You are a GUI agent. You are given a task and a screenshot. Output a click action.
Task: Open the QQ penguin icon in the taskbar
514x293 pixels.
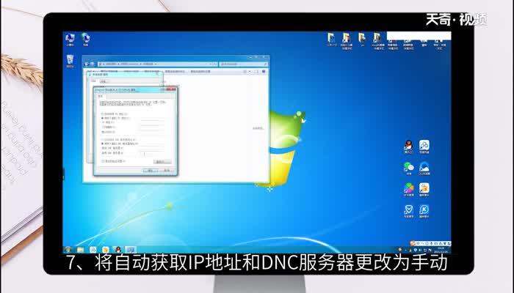118,250
